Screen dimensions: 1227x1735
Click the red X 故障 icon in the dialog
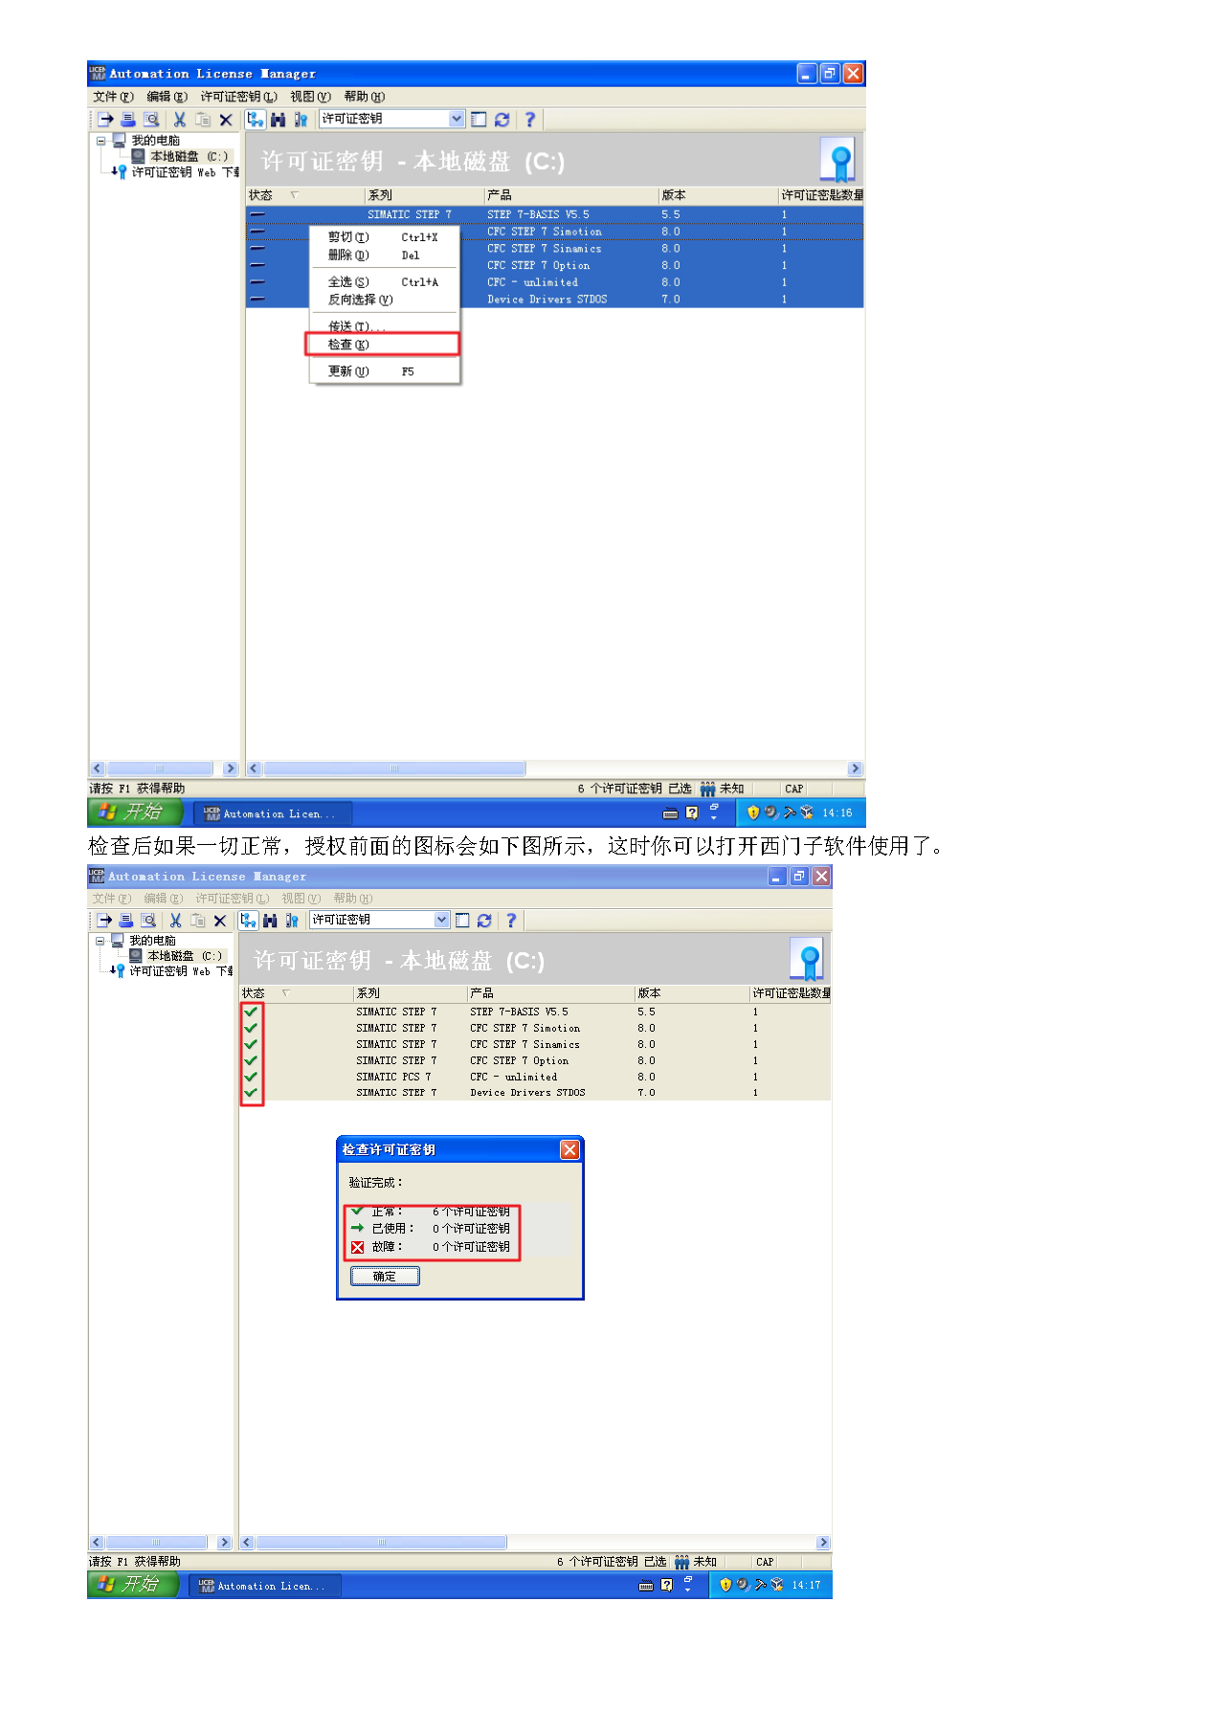[358, 1247]
